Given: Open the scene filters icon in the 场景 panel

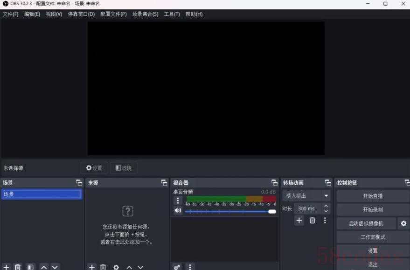Looking at the screenshot, I should pos(30,267).
